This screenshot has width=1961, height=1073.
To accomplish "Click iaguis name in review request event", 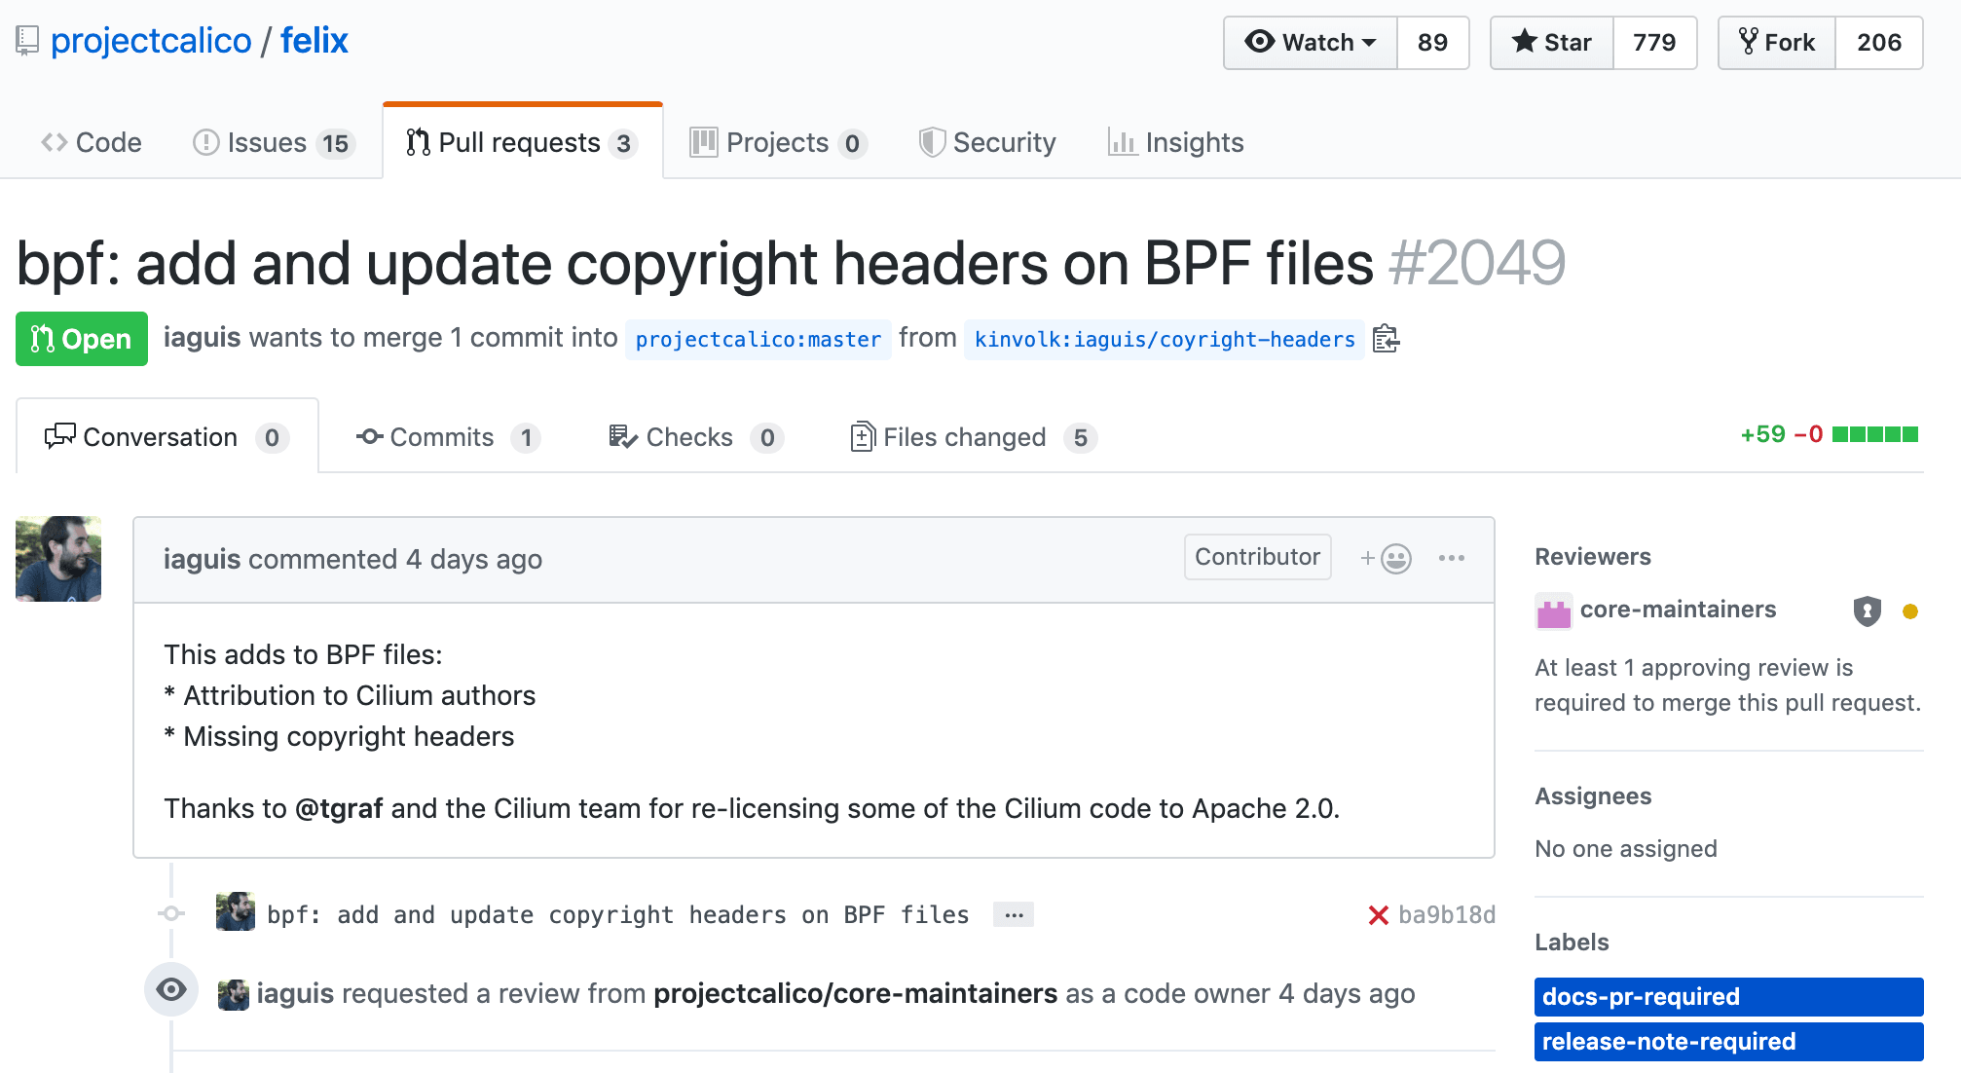I will 295,994.
